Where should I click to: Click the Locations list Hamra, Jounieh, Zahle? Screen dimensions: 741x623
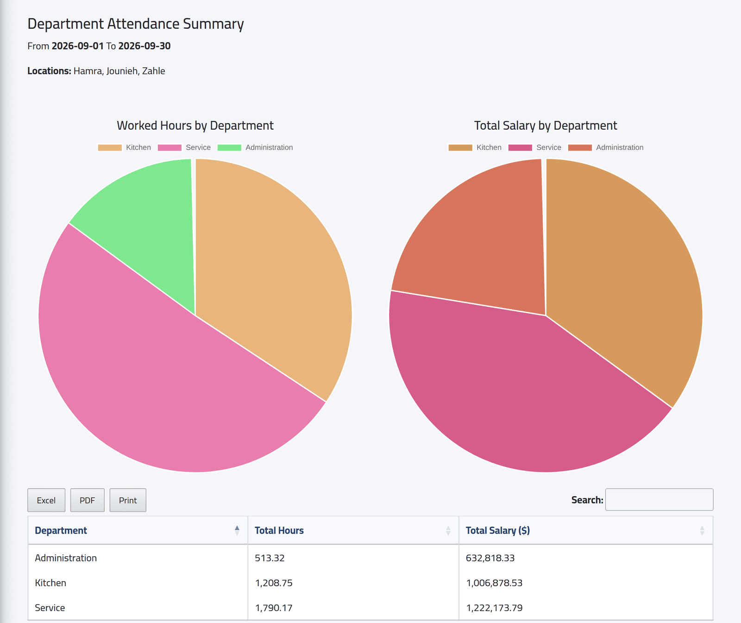119,71
